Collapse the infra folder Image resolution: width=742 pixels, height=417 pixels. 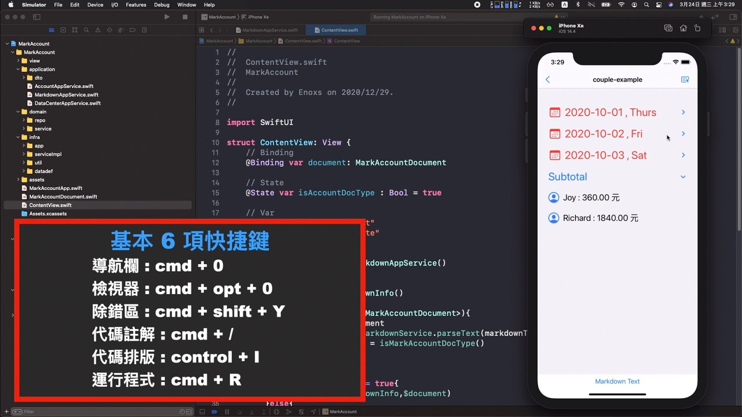point(18,137)
